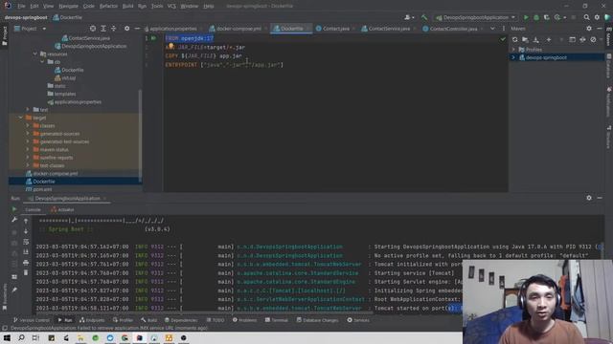The height and width of the screenshot is (344, 613).
Task: Open the Terminal tool window button
Action: click(277, 320)
